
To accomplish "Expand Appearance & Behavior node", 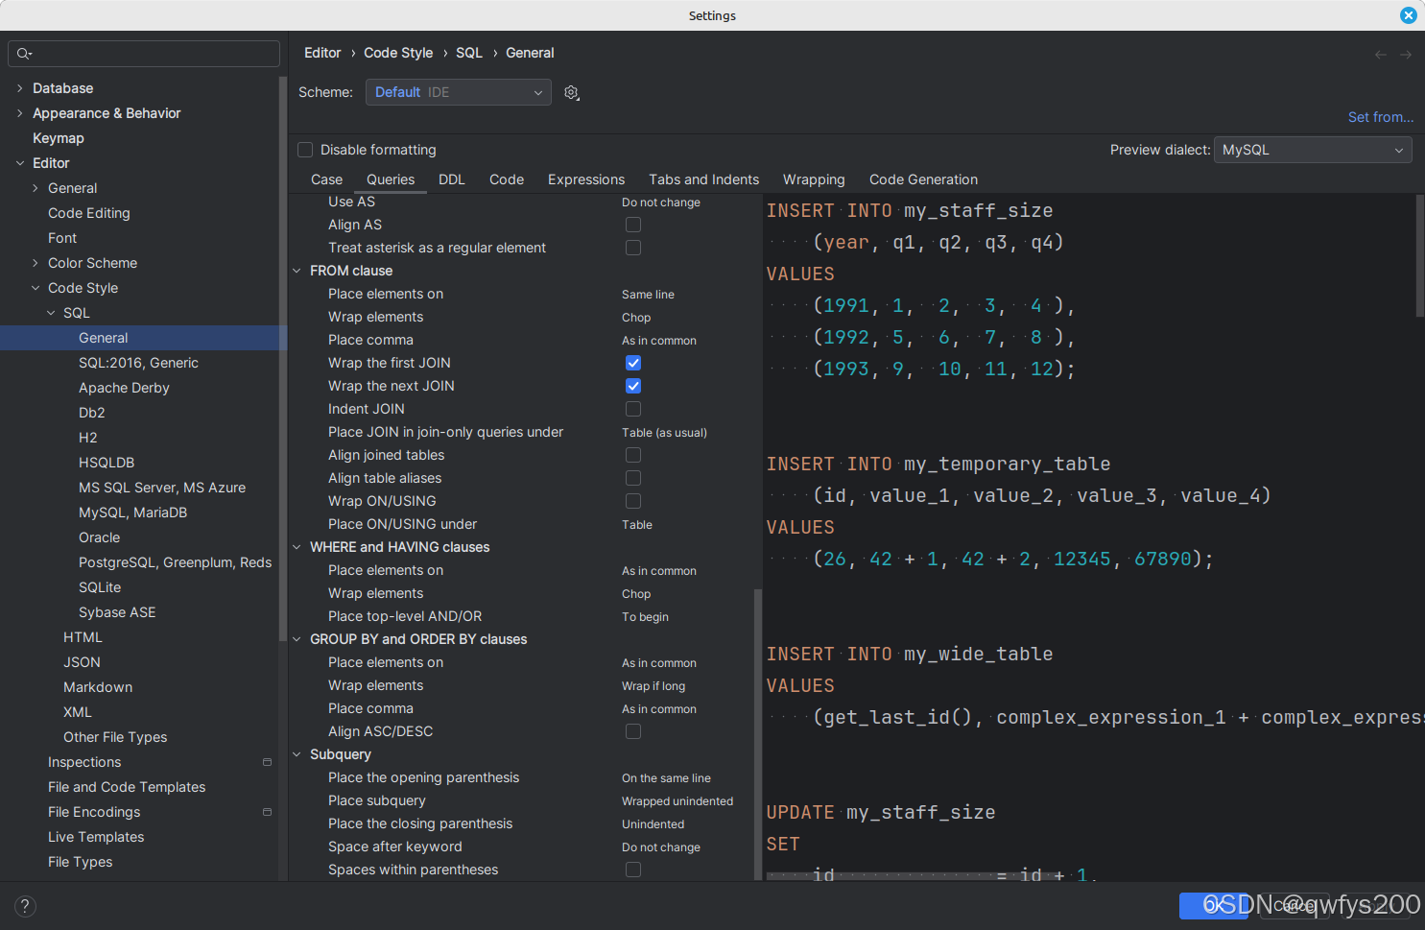I will tap(20, 113).
